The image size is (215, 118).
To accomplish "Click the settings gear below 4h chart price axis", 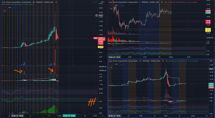I will pos(103,116).
